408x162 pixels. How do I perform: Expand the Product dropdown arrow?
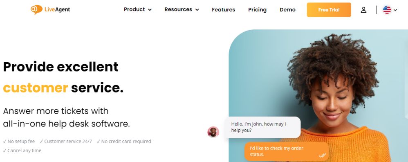(150, 10)
